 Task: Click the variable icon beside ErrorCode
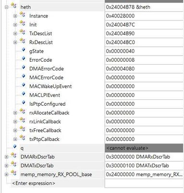[24, 59]
